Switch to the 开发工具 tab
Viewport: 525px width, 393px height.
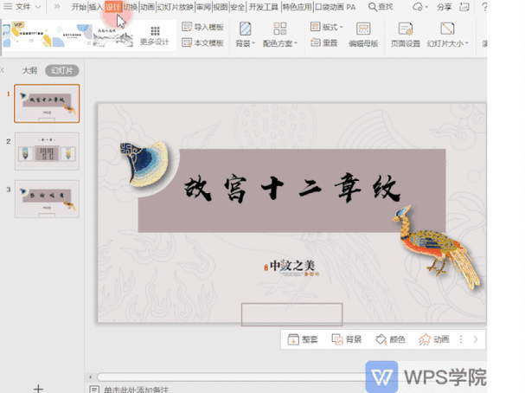(264, 7)
